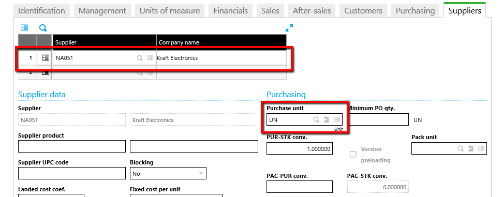This screenshot has height=197, width=503.
Task: Click lookup magnifier in NA051 supplier cell
Action: [140, 58]
